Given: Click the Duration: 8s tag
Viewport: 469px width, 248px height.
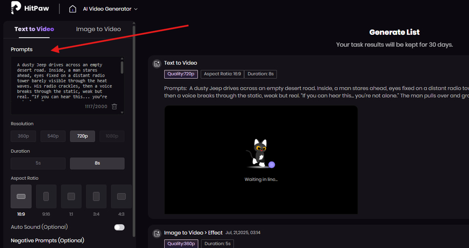Looking at the screenshot, I should click(x=260, y=74).
